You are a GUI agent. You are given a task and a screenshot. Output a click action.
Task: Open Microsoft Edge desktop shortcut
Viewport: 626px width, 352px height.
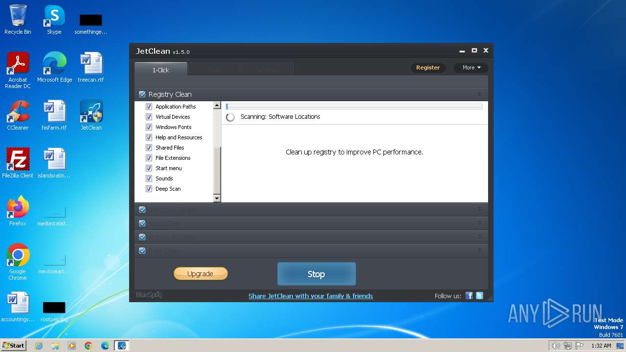54,67
